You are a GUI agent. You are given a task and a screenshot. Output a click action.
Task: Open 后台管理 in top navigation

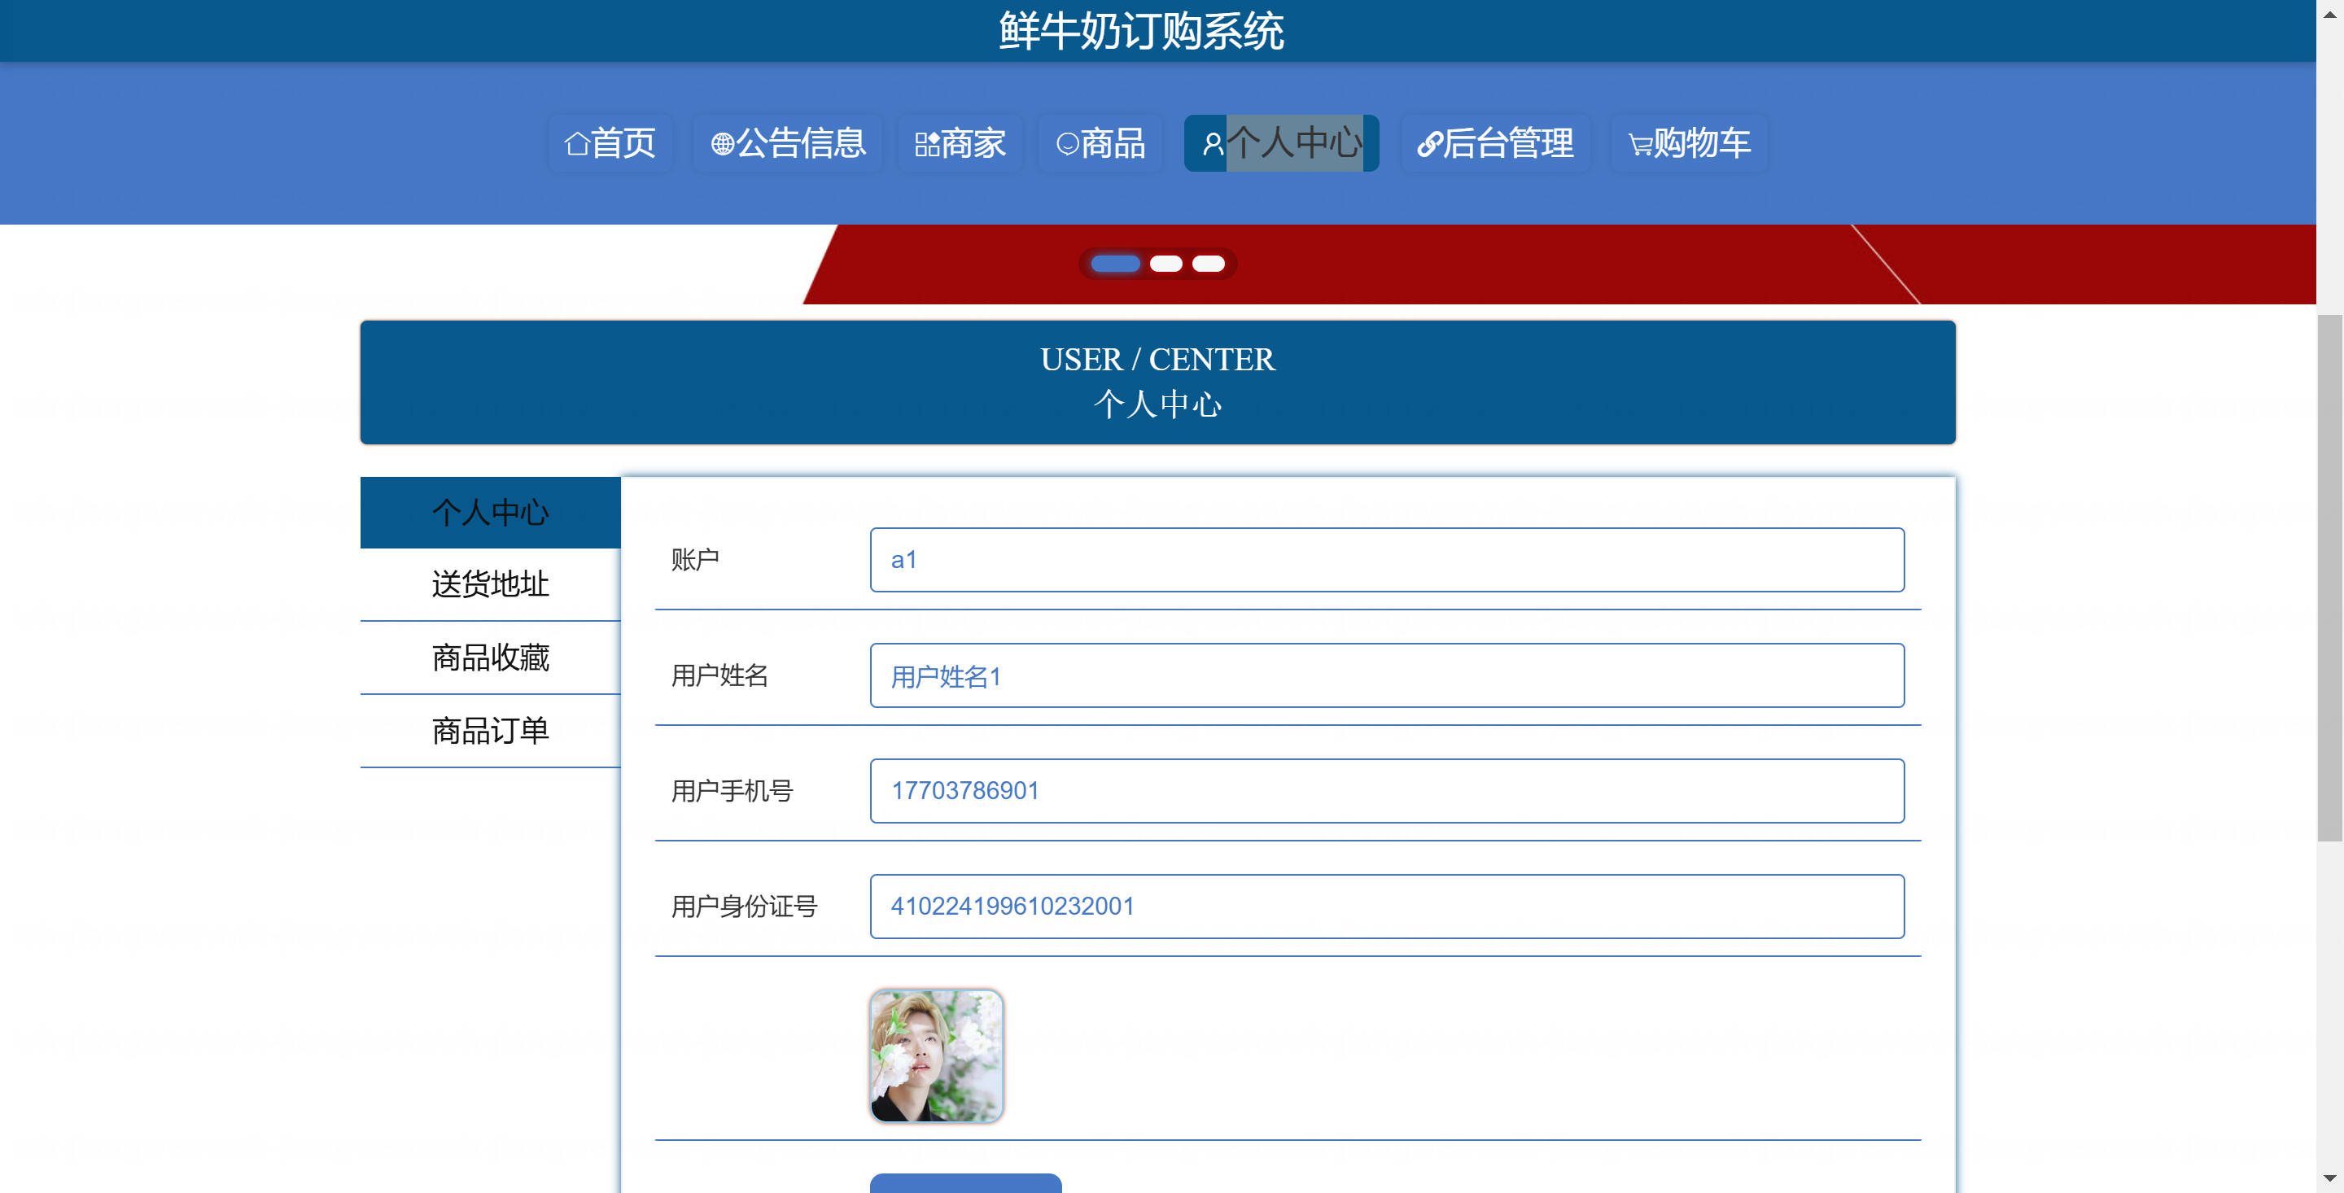(x=1495, y=143)
